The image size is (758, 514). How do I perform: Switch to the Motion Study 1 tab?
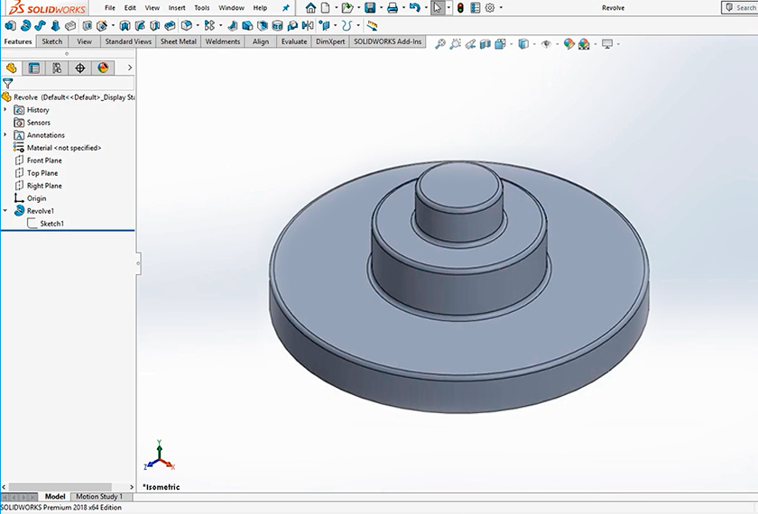click(99, 497)
